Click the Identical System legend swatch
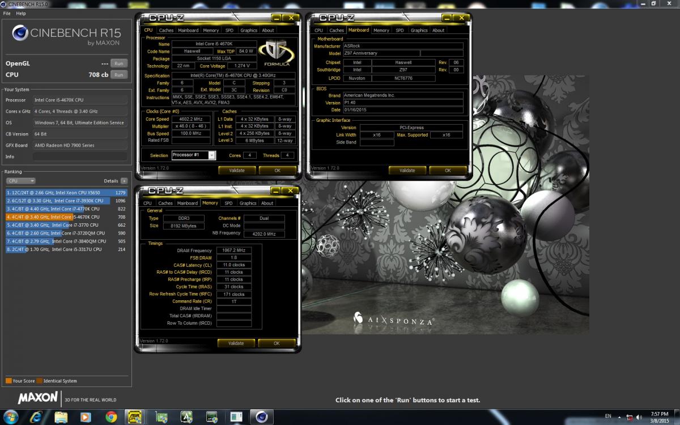This screenshot has width=680, height=425. [39, 381]
